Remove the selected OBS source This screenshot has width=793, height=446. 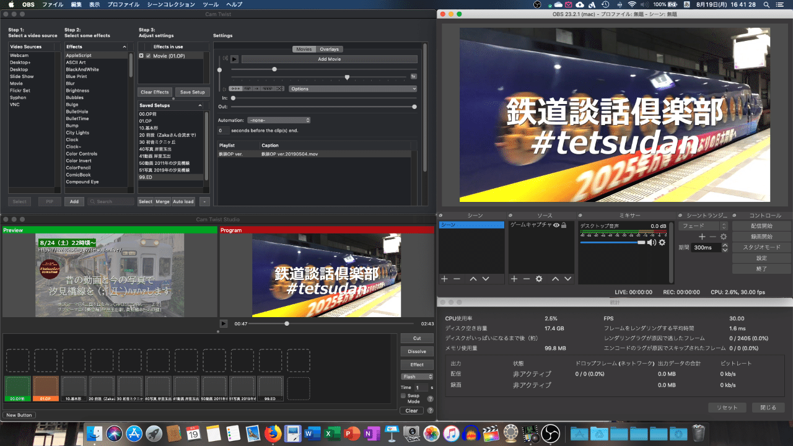(x=527, y=279)
